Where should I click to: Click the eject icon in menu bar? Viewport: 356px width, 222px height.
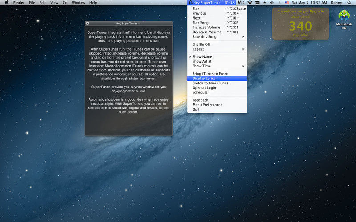coord(264,3)
